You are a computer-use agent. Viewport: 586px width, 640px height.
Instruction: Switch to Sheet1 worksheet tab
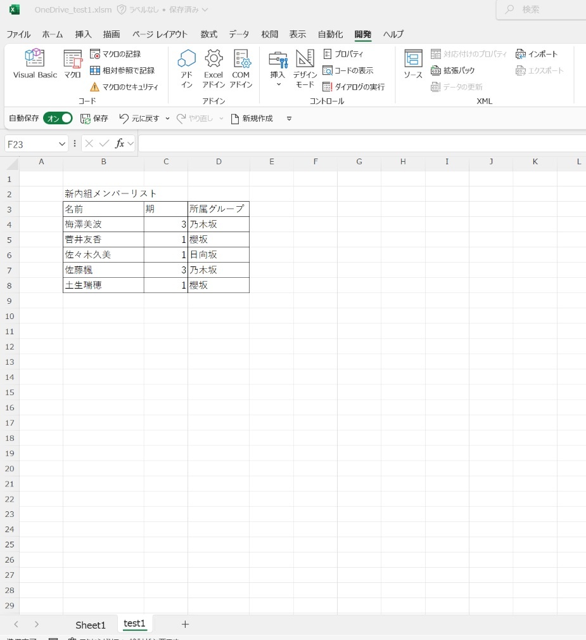(91, 625)
